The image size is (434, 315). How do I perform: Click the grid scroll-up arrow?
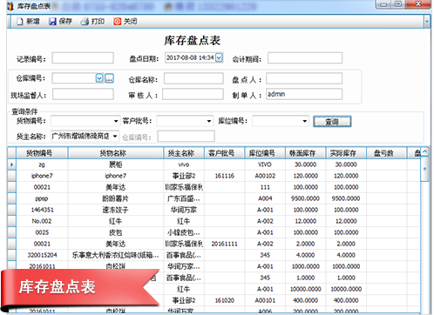point(424,151)
